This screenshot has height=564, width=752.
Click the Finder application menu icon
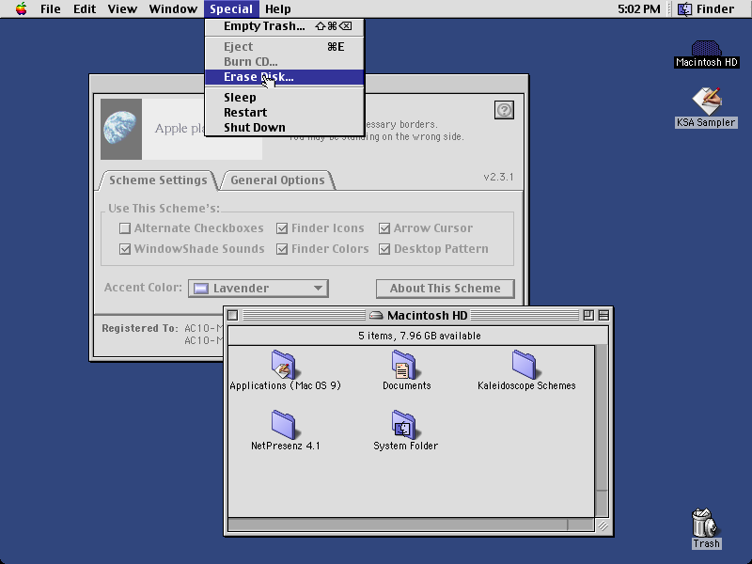coord(684,8)
